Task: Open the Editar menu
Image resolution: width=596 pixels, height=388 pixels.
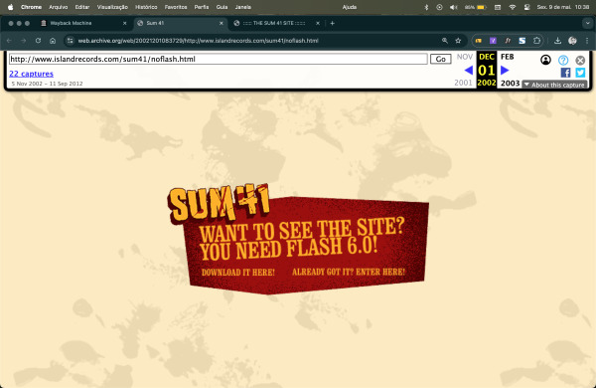Action: pyautogui.click(x=82, y=7)
